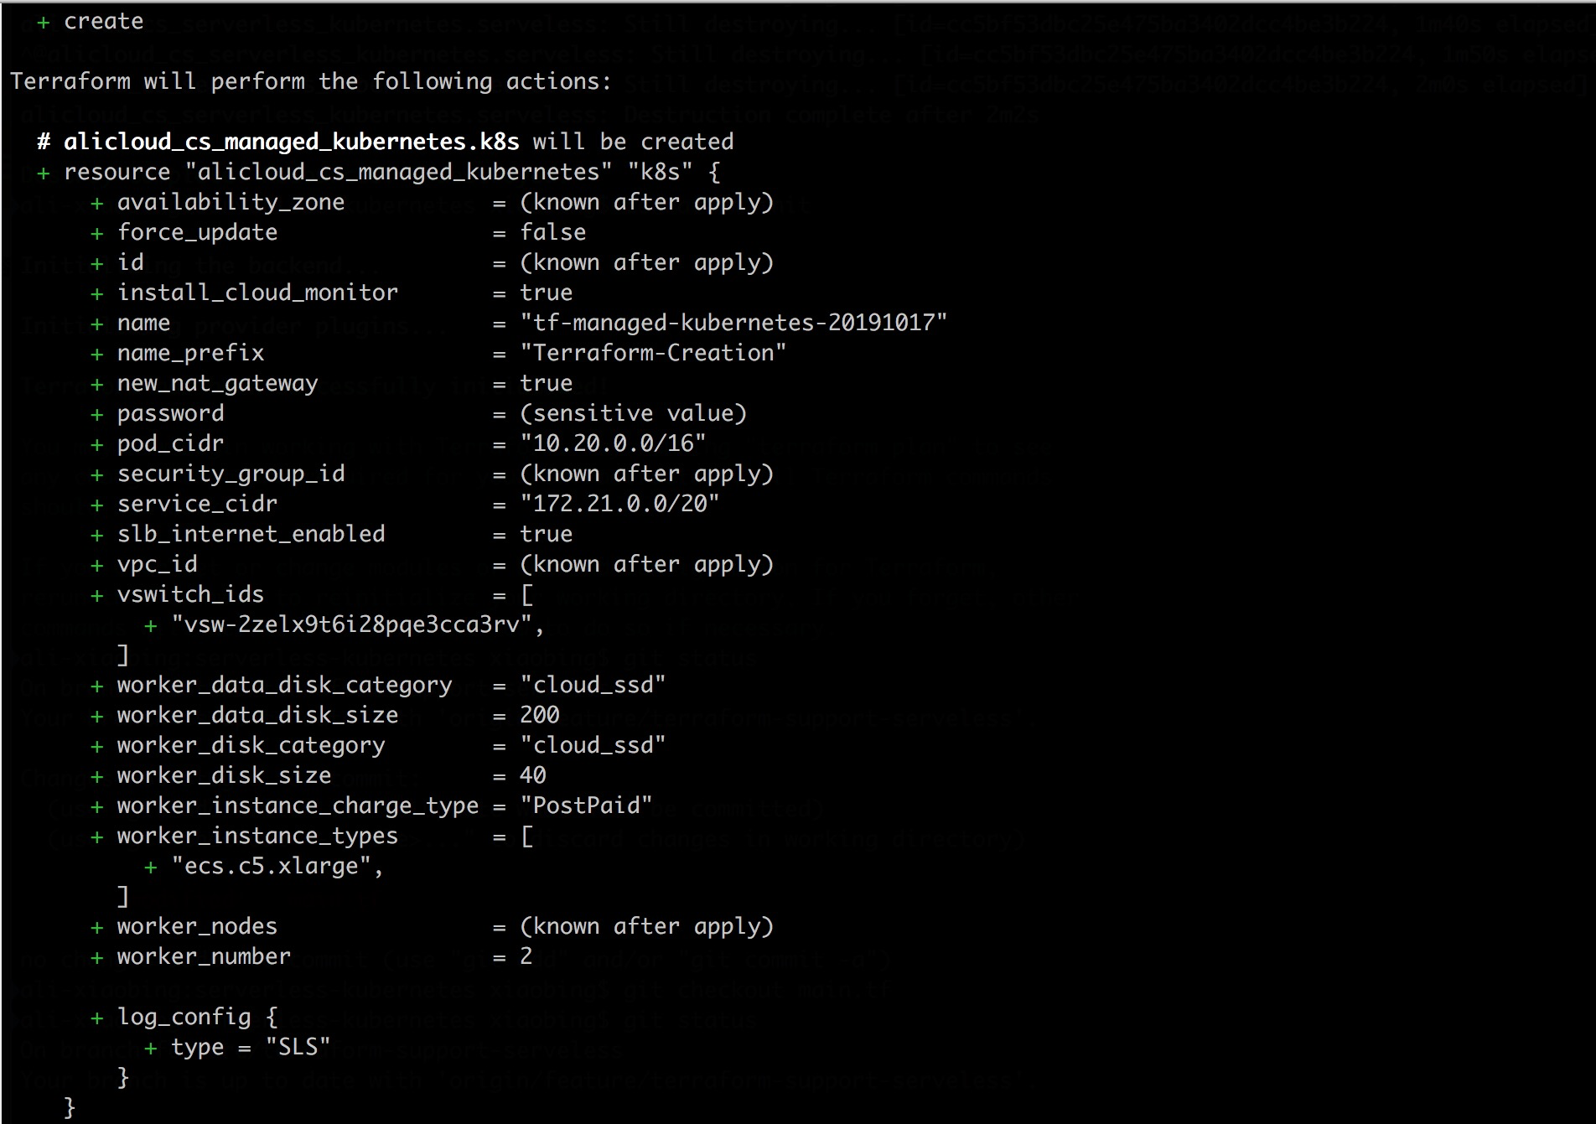Click the pod_cidr value "10.20.0.0/16"
The height and width of the screenshot is (1124, 1596).
(x=613, y=443)
